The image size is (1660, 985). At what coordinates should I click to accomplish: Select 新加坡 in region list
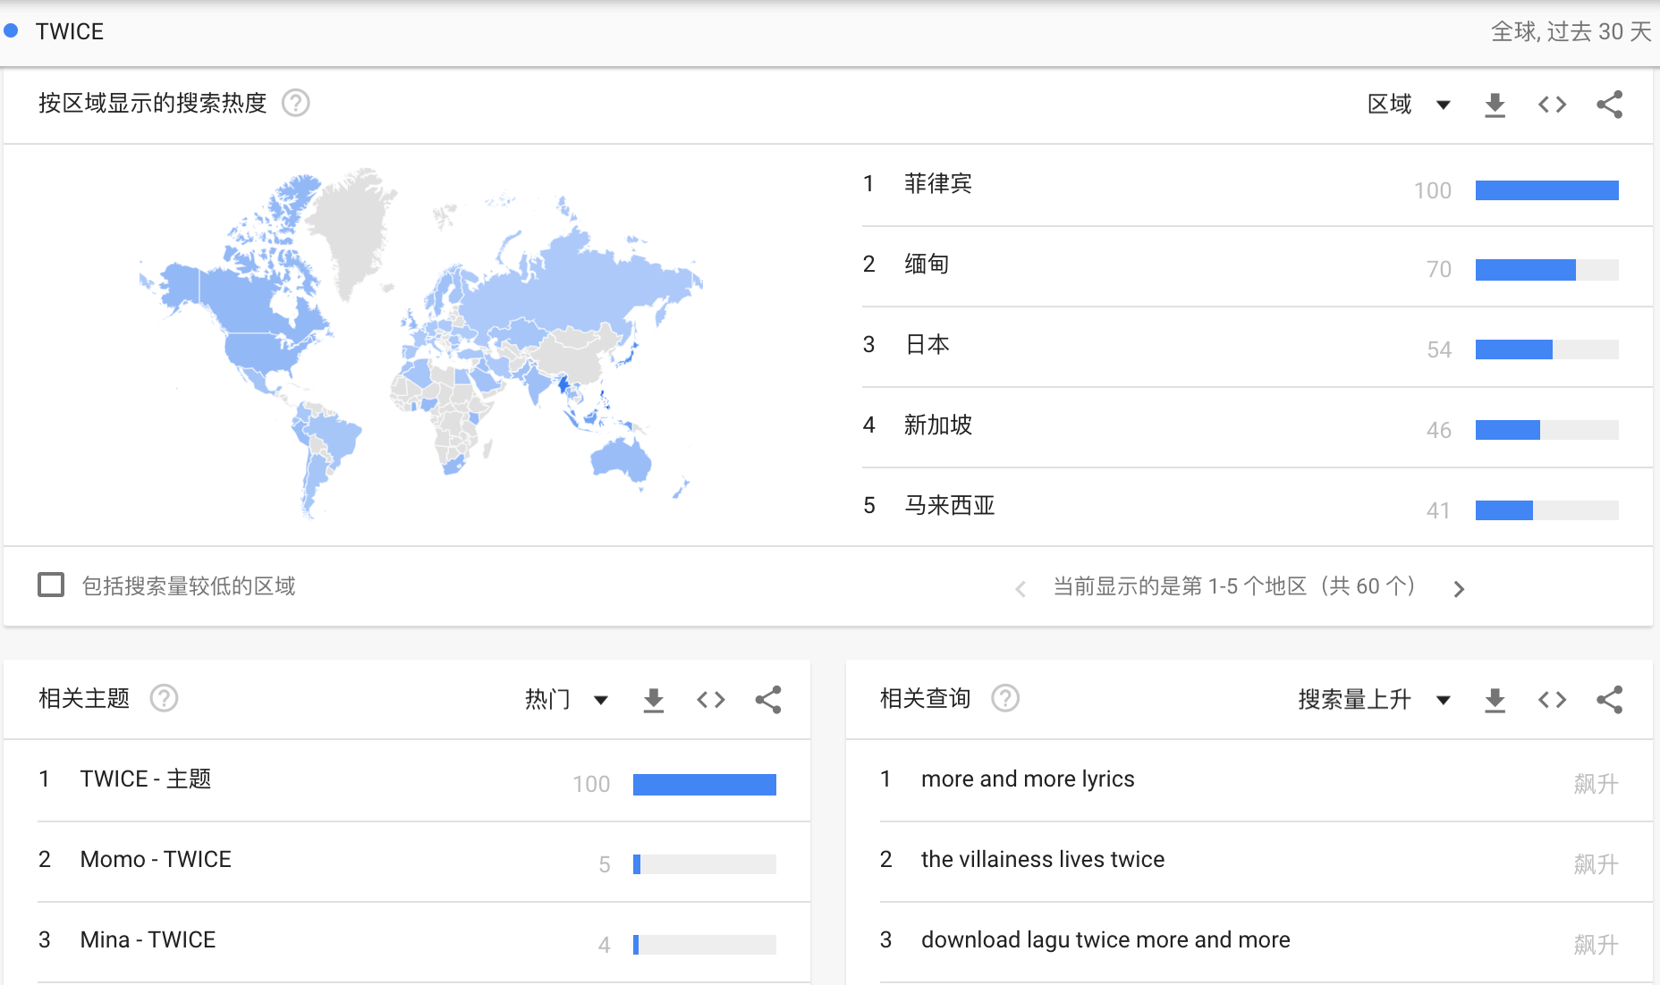tap(937, 425)
